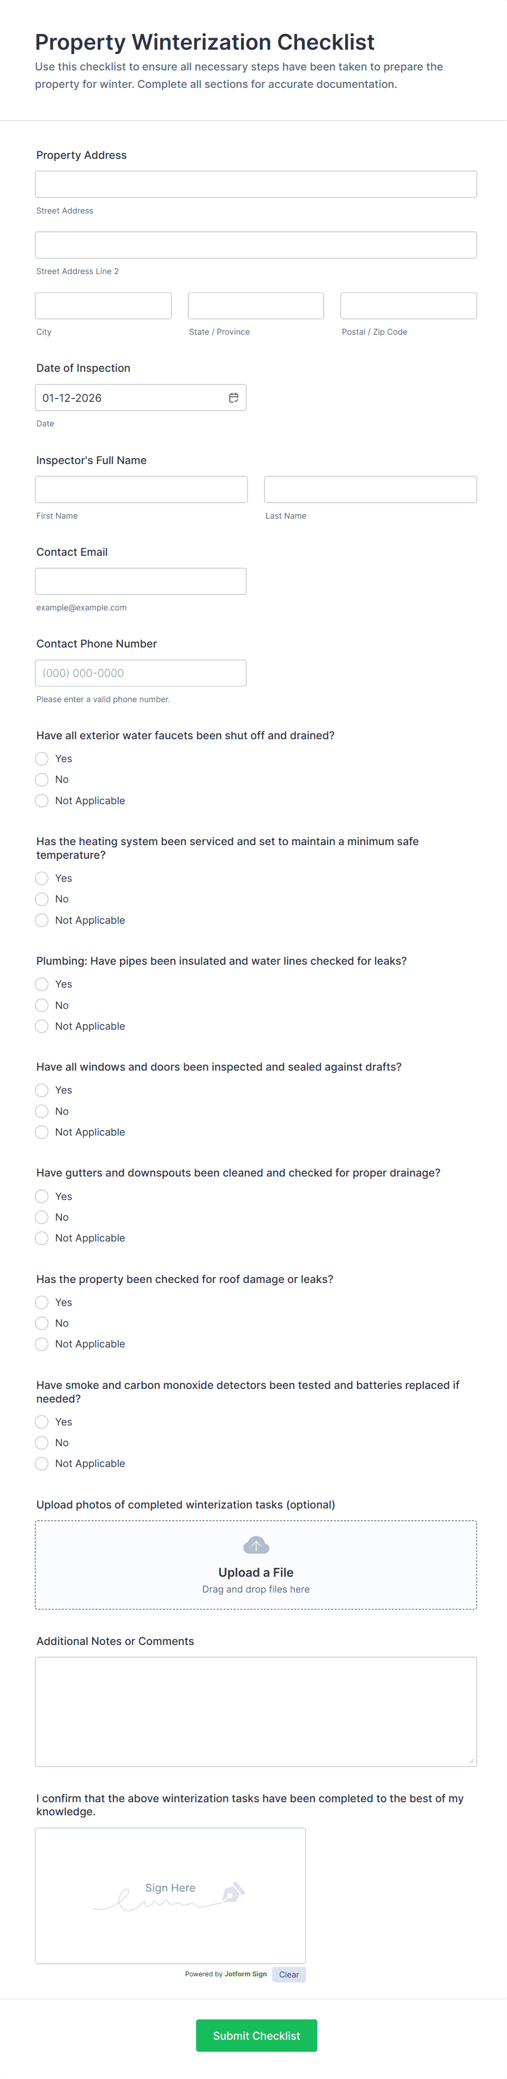This screenshot has width=507, height=2079.
Task: Select No for heating system serviced
Action: [x=41, y=899]
